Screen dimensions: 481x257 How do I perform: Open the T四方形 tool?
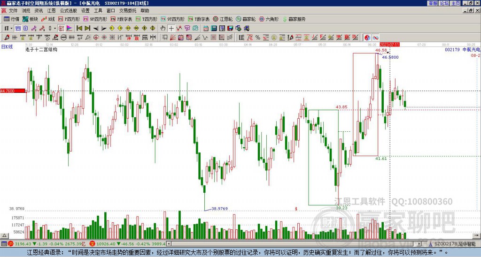tap(147, 19)
